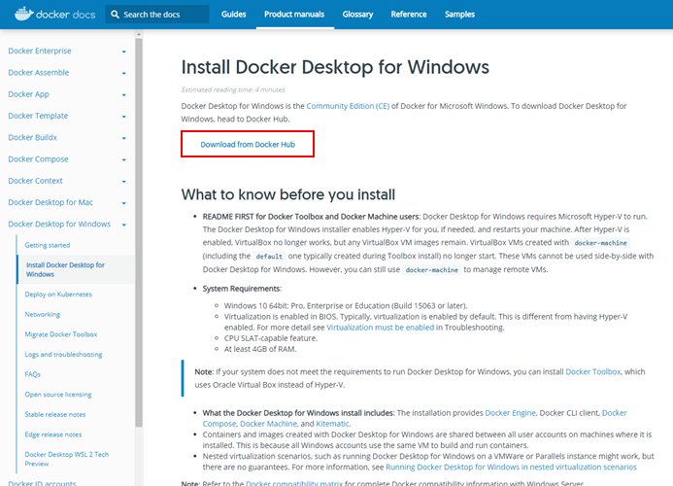The image size is (673, 486).
Task: Follow the Docker Engine link
Action: pyautogui.click(x=510, y=413)
